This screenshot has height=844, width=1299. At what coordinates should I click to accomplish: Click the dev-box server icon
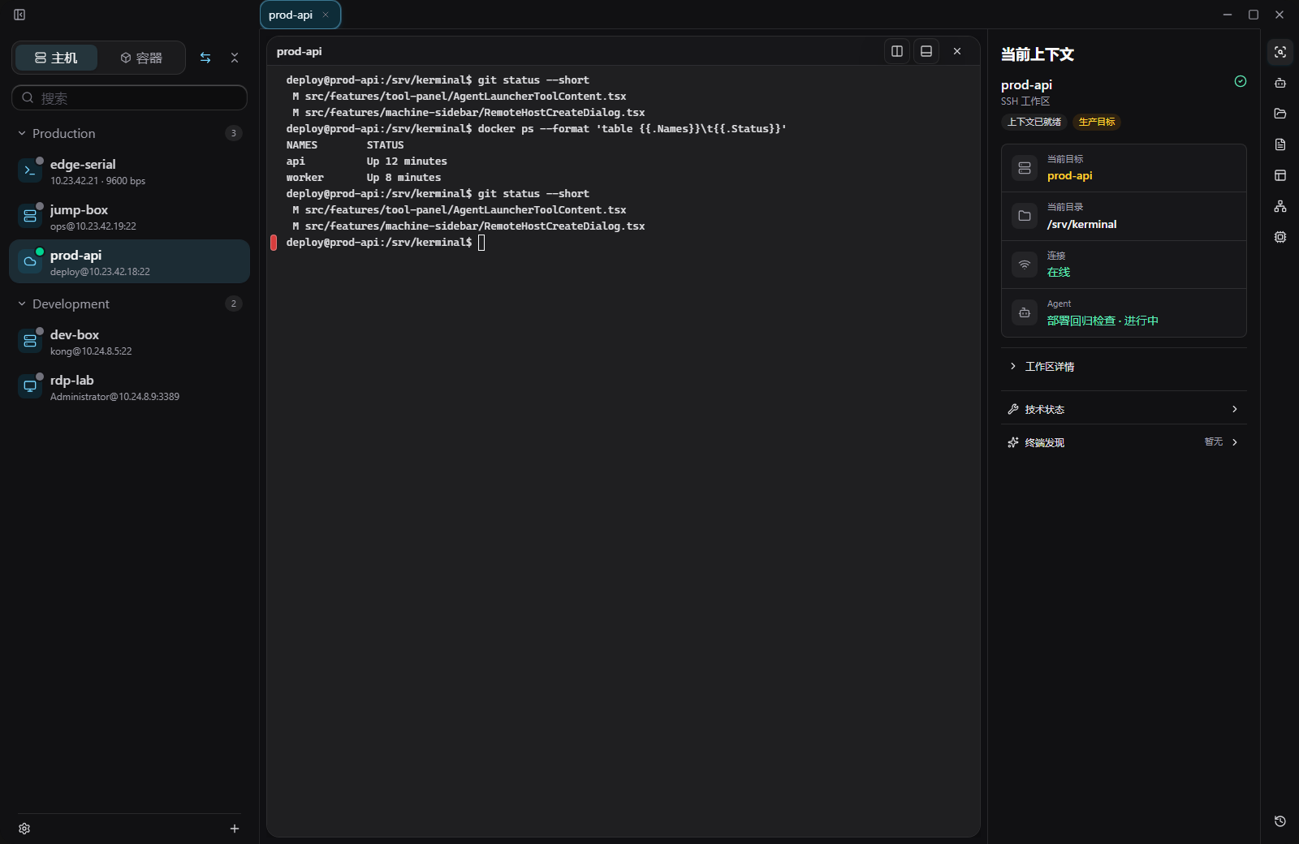coord(30,341)
